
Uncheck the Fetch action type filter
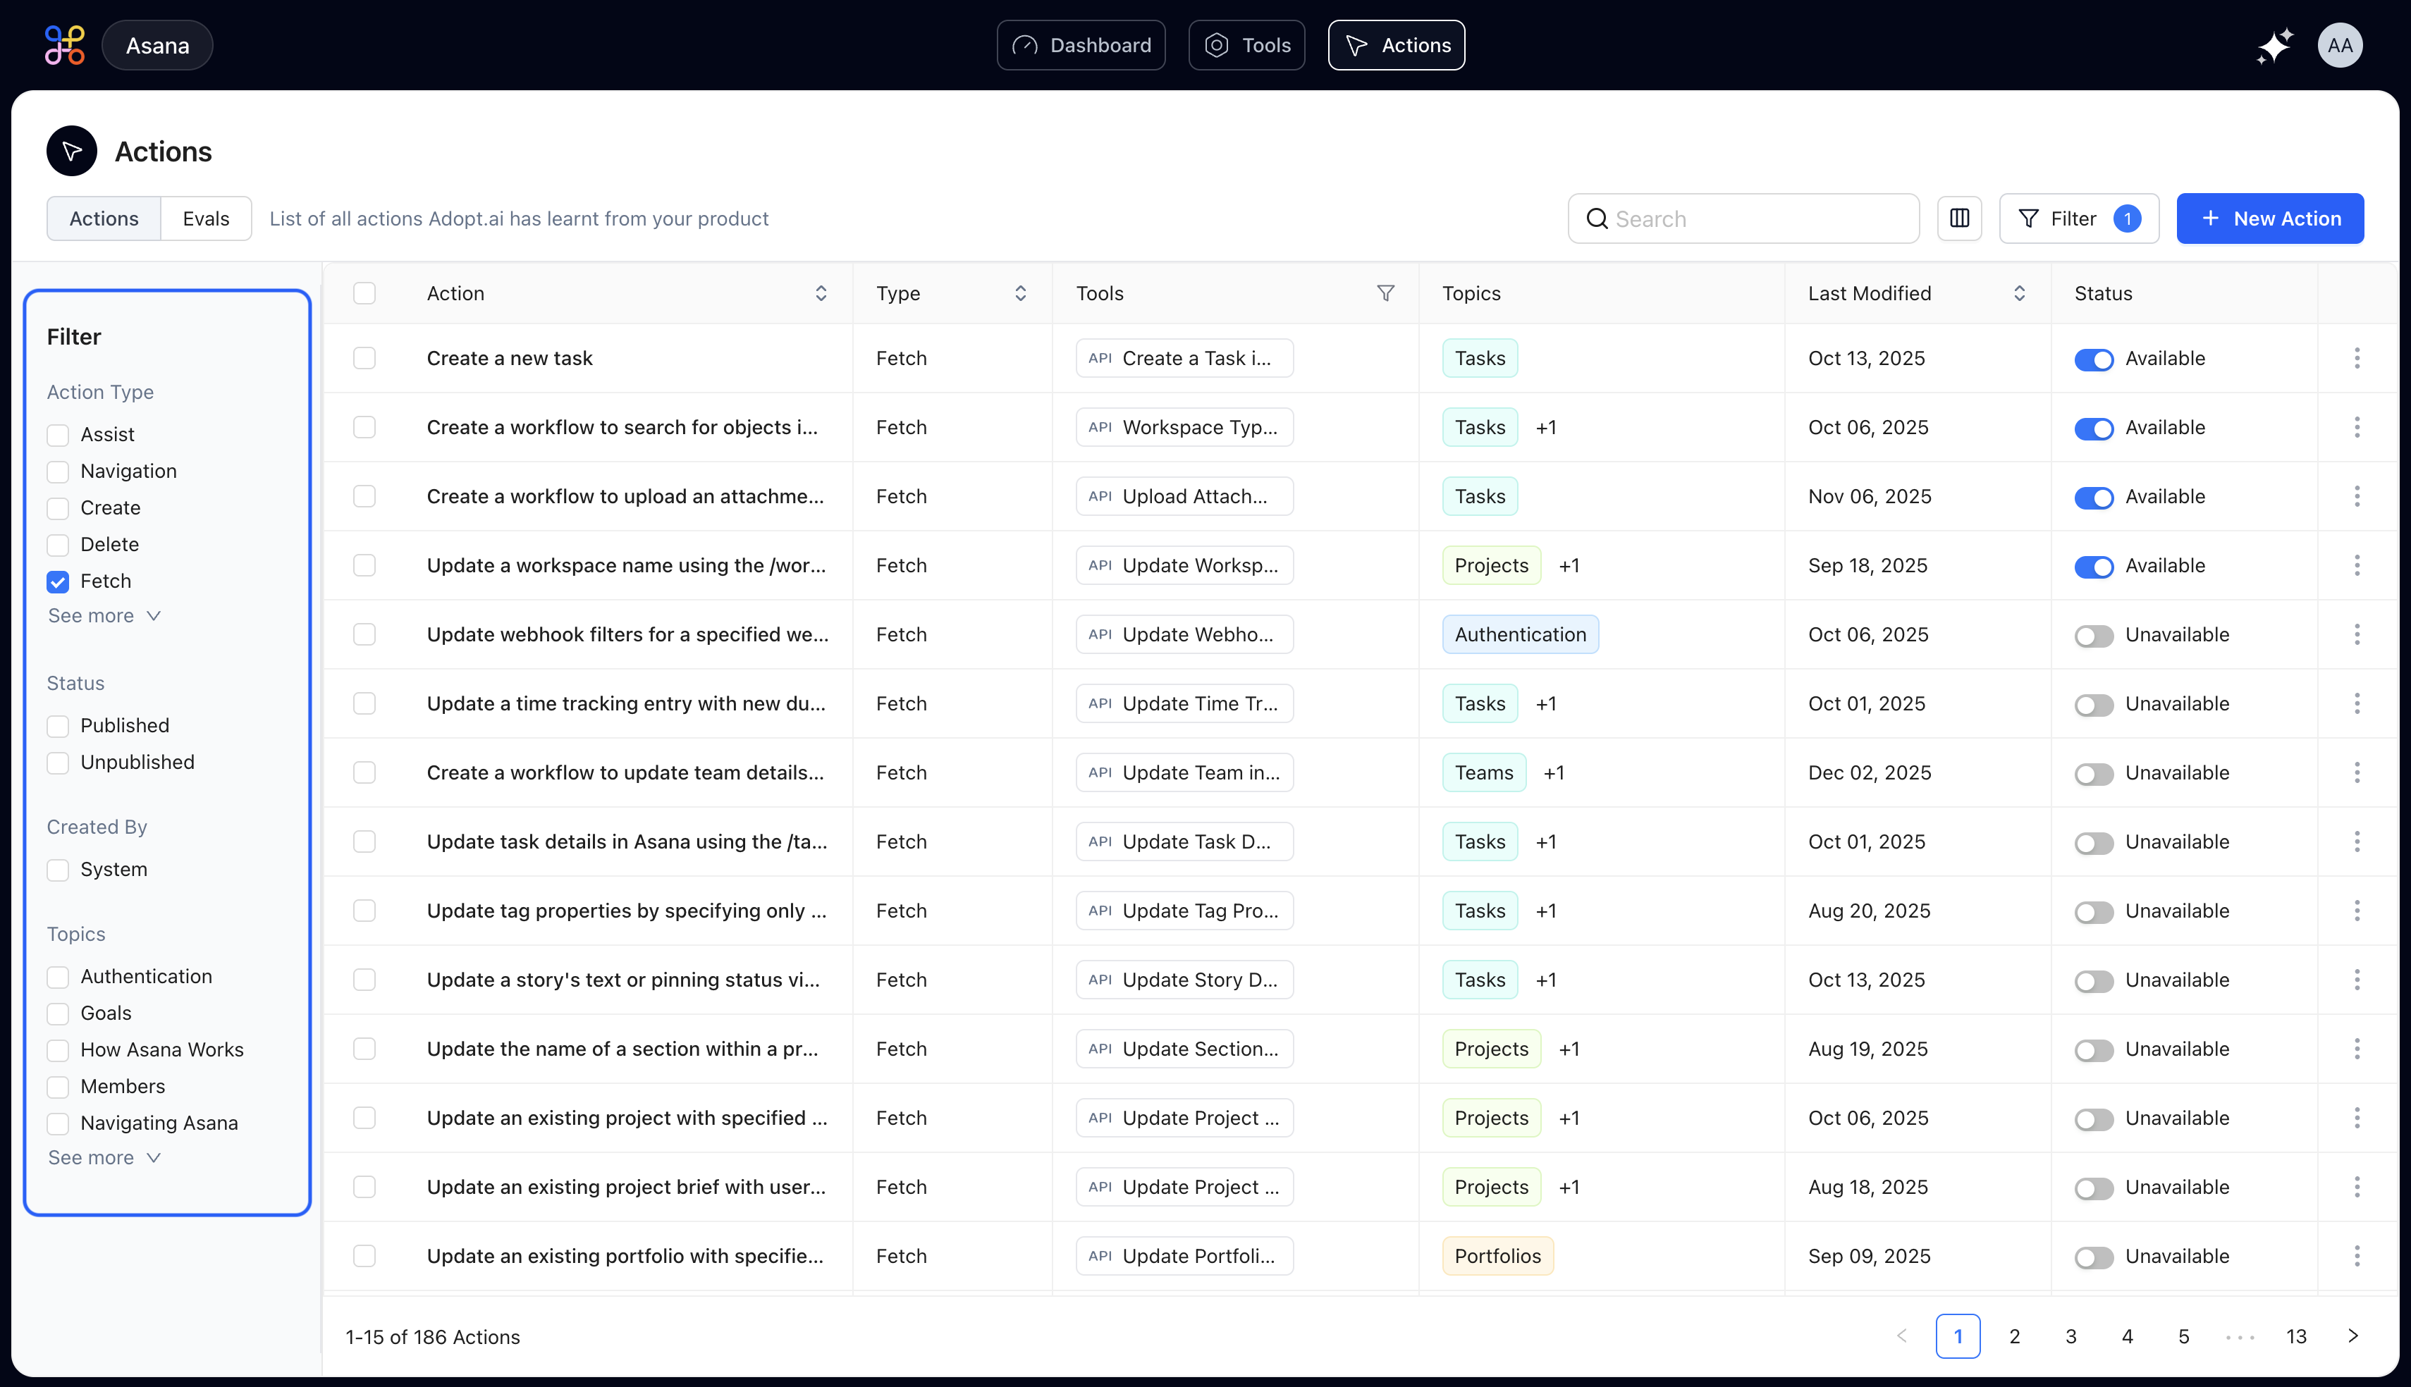(58, 581)
